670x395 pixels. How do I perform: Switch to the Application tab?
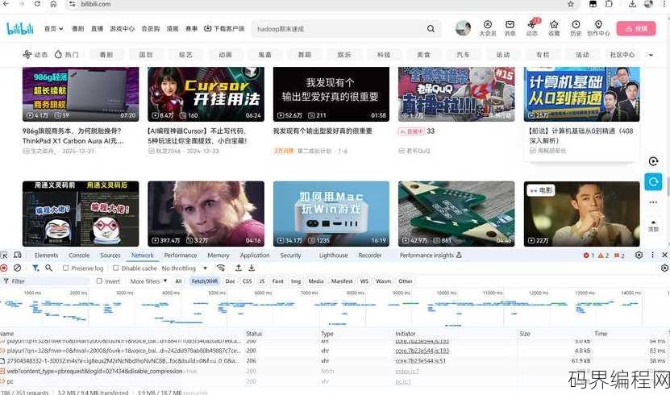(255, 255)
